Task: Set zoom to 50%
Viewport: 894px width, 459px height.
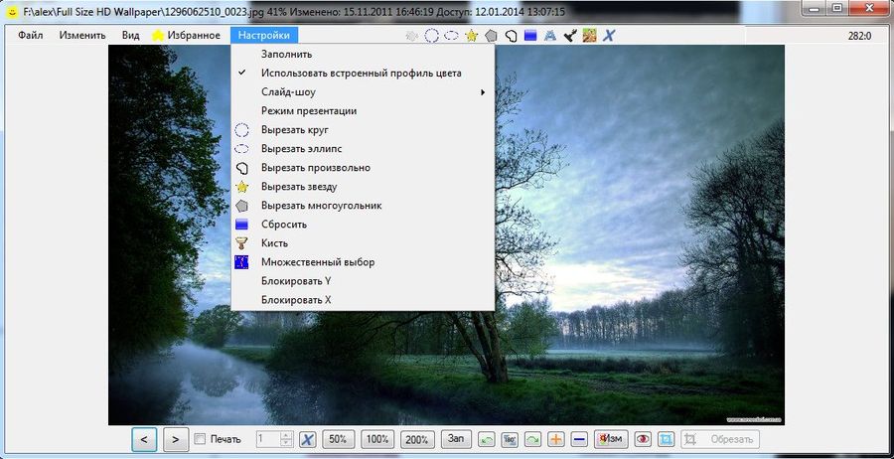Action: 338,439
